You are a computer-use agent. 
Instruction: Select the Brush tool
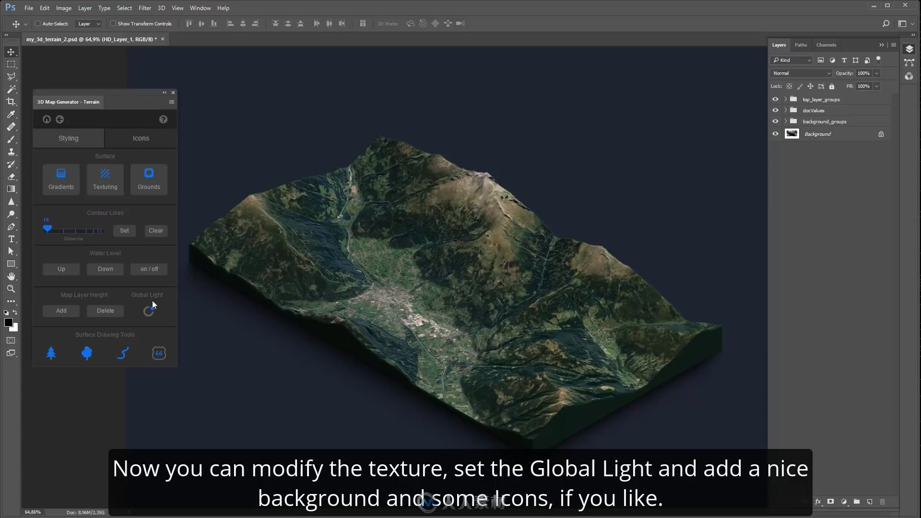11,139
